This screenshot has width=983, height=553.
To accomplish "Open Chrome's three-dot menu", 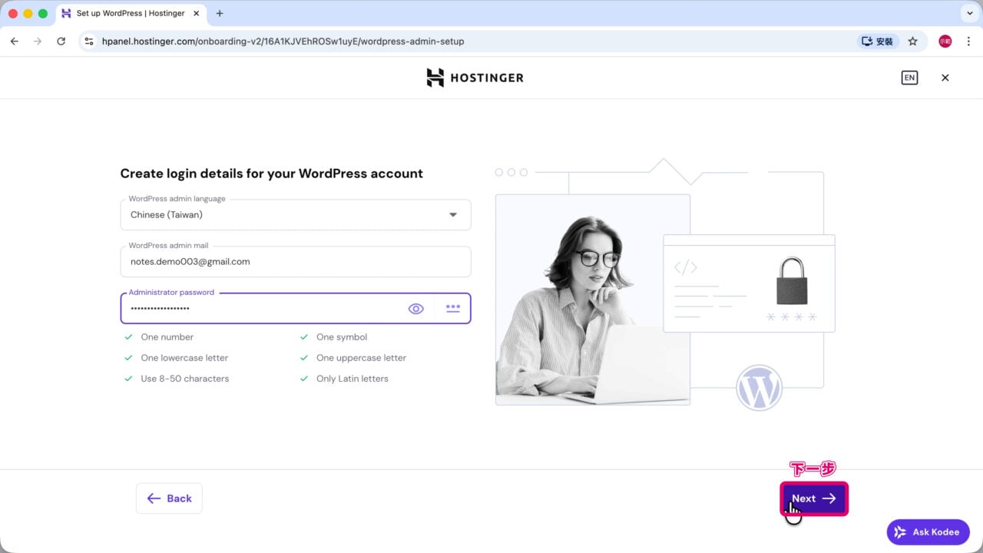I will pos(968,41).
